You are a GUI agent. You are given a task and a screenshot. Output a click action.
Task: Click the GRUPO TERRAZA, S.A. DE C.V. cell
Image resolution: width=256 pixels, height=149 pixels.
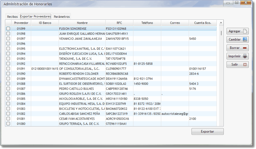click(82, 124)
